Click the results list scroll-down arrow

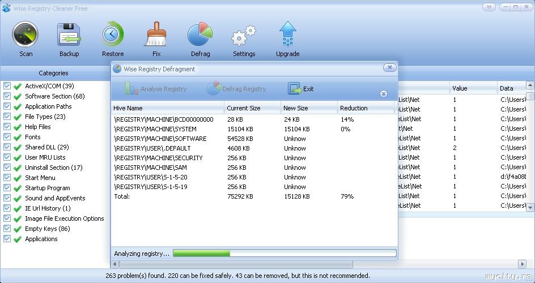pyautogui.click(x=530, y=207)
